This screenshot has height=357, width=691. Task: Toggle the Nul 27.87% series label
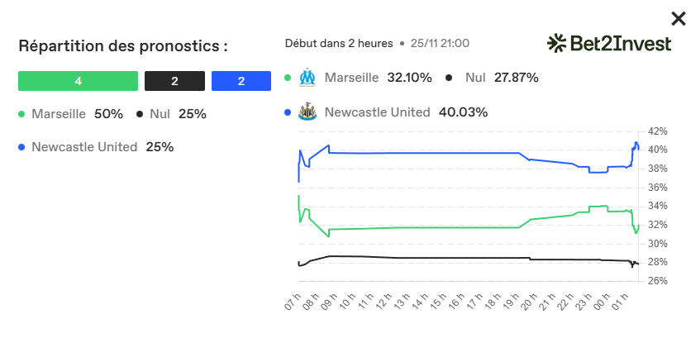(x=502, y=78)
